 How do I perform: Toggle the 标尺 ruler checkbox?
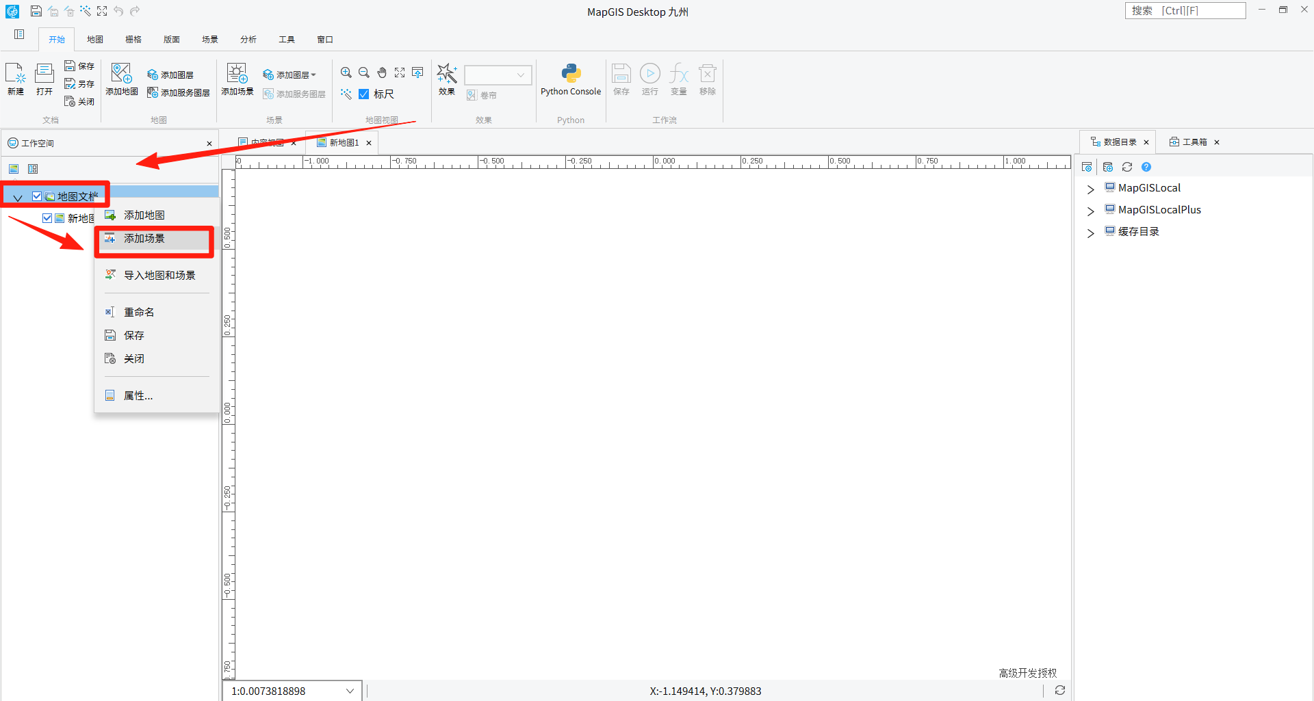[364, 94]
